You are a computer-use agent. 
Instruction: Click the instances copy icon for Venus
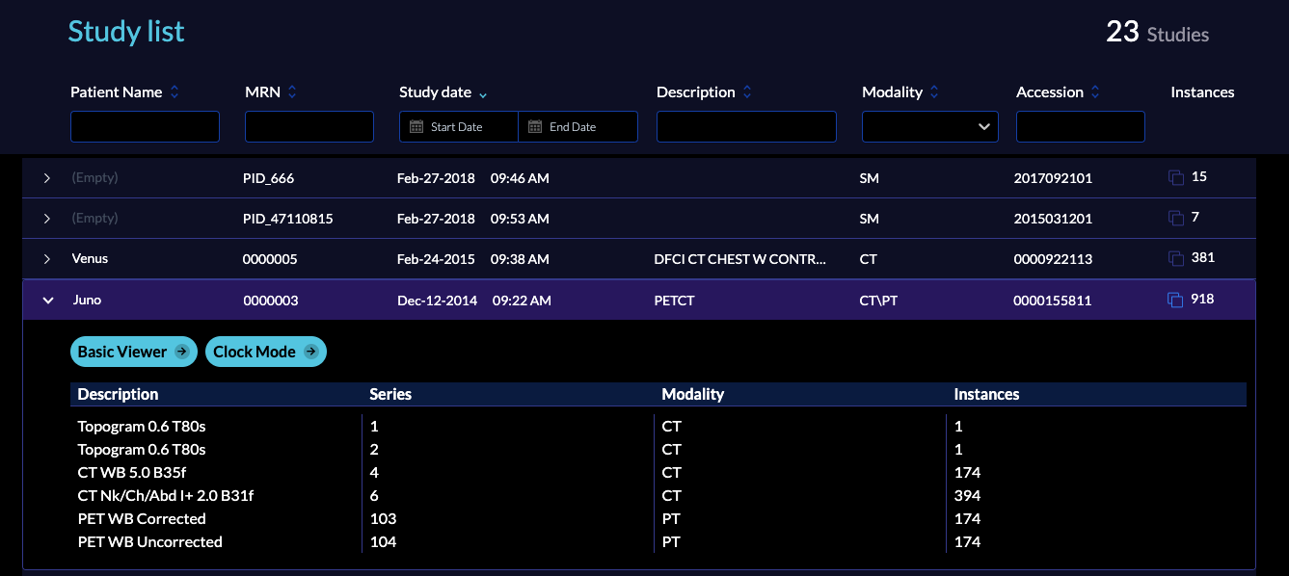click(1175, 258)
